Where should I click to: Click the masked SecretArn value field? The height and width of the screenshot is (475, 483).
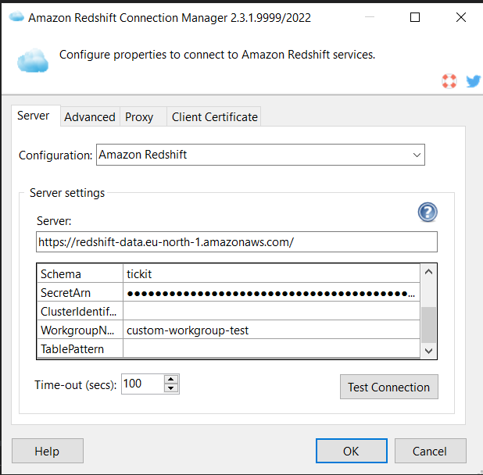pyautogui.click(x=271, y=292)
